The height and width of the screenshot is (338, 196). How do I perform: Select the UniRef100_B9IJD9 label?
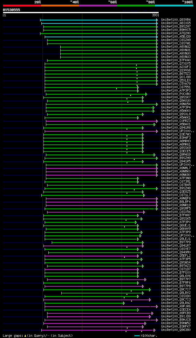[176, 317]
